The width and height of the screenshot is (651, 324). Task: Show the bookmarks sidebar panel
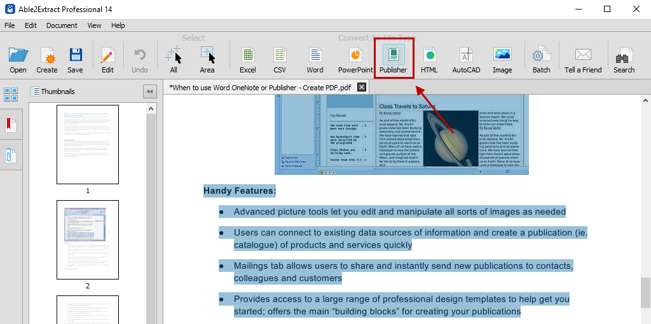coord(11,125)
